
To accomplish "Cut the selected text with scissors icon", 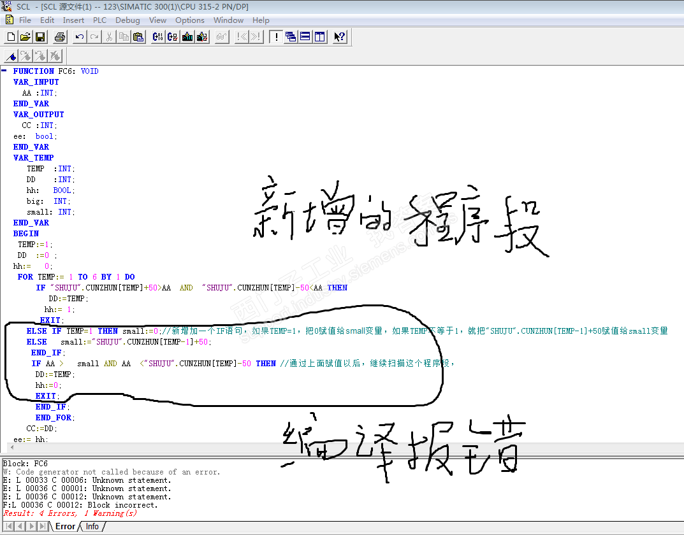I will point(109,37).
